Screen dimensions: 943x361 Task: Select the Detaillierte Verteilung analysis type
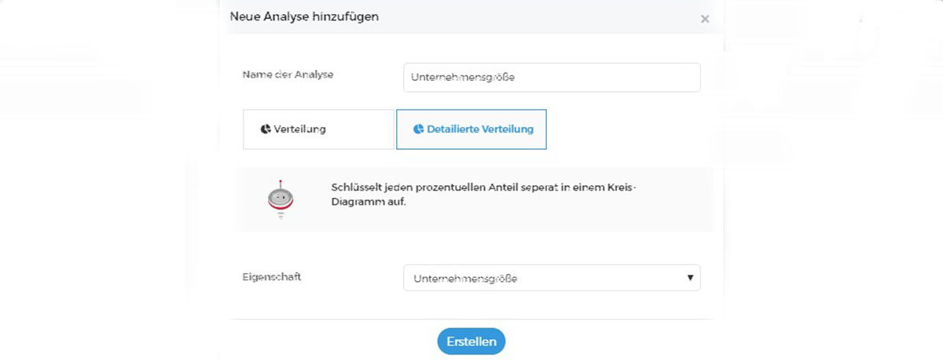click(x=472, y=129)
